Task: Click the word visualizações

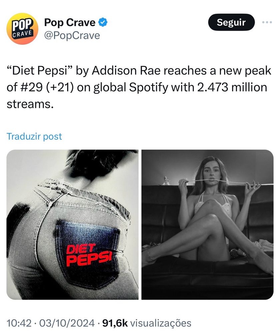Action: pos(161,323)
